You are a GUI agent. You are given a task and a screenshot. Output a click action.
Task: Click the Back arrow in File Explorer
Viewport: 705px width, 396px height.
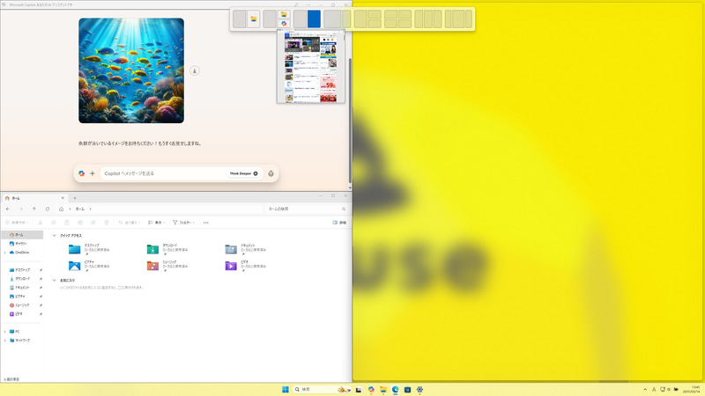(x=8, y=209)
